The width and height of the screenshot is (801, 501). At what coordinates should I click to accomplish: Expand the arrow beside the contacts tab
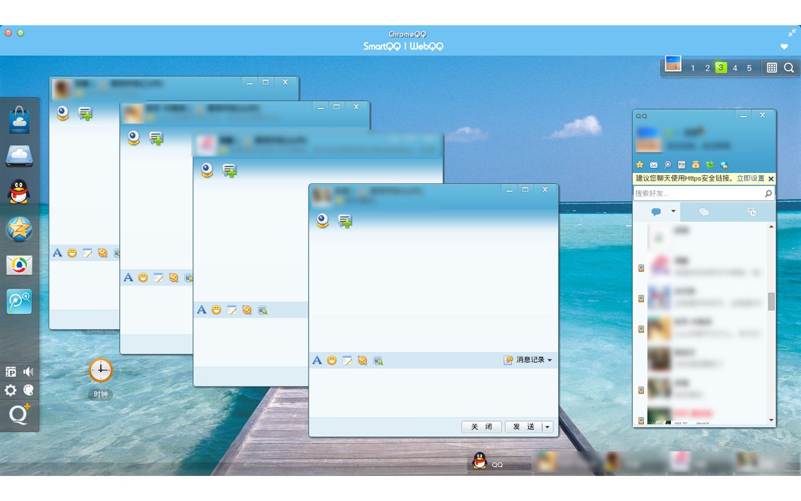pos(673,212)
